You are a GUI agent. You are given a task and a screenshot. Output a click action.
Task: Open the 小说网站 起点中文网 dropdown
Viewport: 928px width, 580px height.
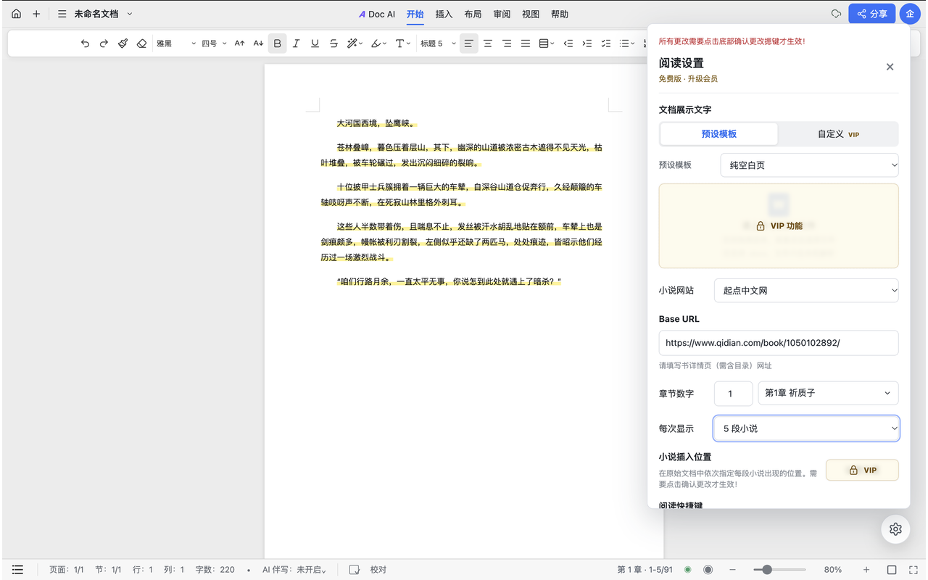(x=806, y=291)
